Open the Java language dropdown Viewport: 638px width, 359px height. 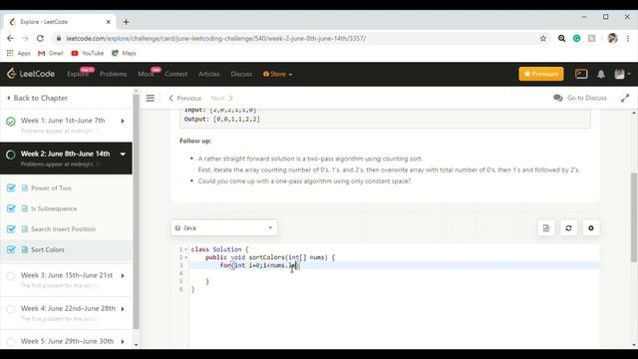pos(224,228)
